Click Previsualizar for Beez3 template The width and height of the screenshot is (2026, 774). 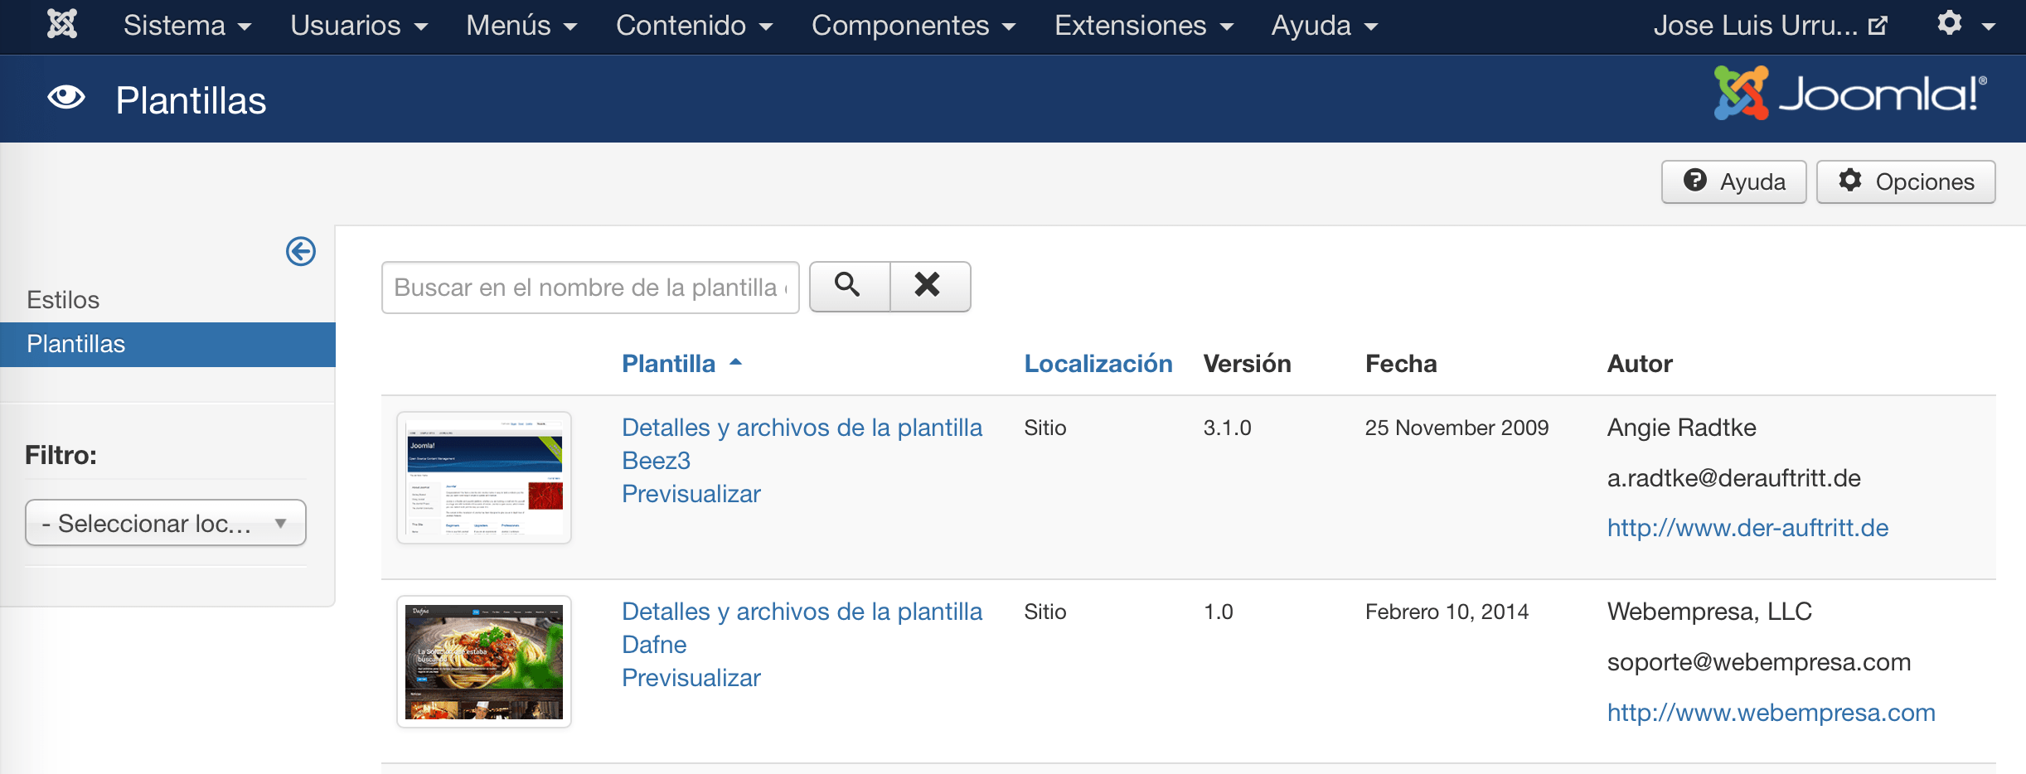[x=691, y=494]
